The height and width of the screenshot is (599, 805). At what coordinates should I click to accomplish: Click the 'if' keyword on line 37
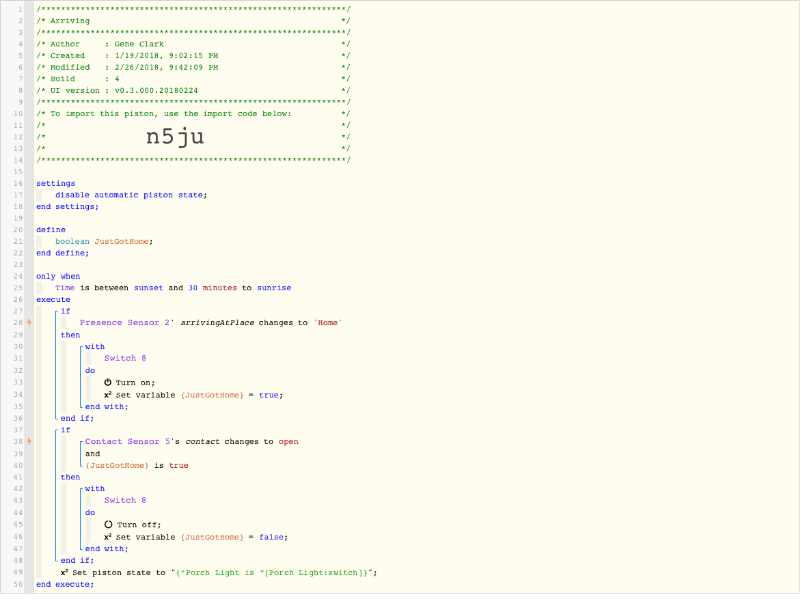coord(66,430)
